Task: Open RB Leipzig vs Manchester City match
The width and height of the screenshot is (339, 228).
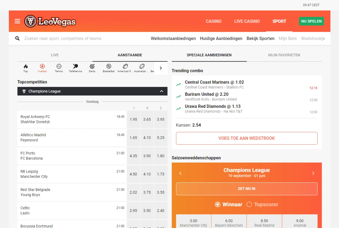Action: 72,174
